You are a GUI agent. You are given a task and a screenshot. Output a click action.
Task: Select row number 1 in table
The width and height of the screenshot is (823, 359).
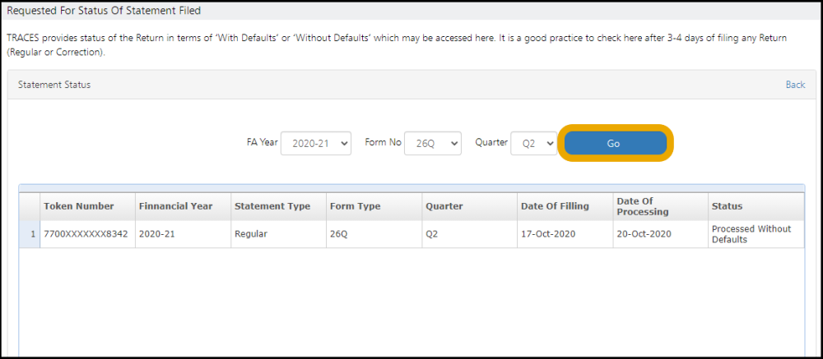point(30,234)
